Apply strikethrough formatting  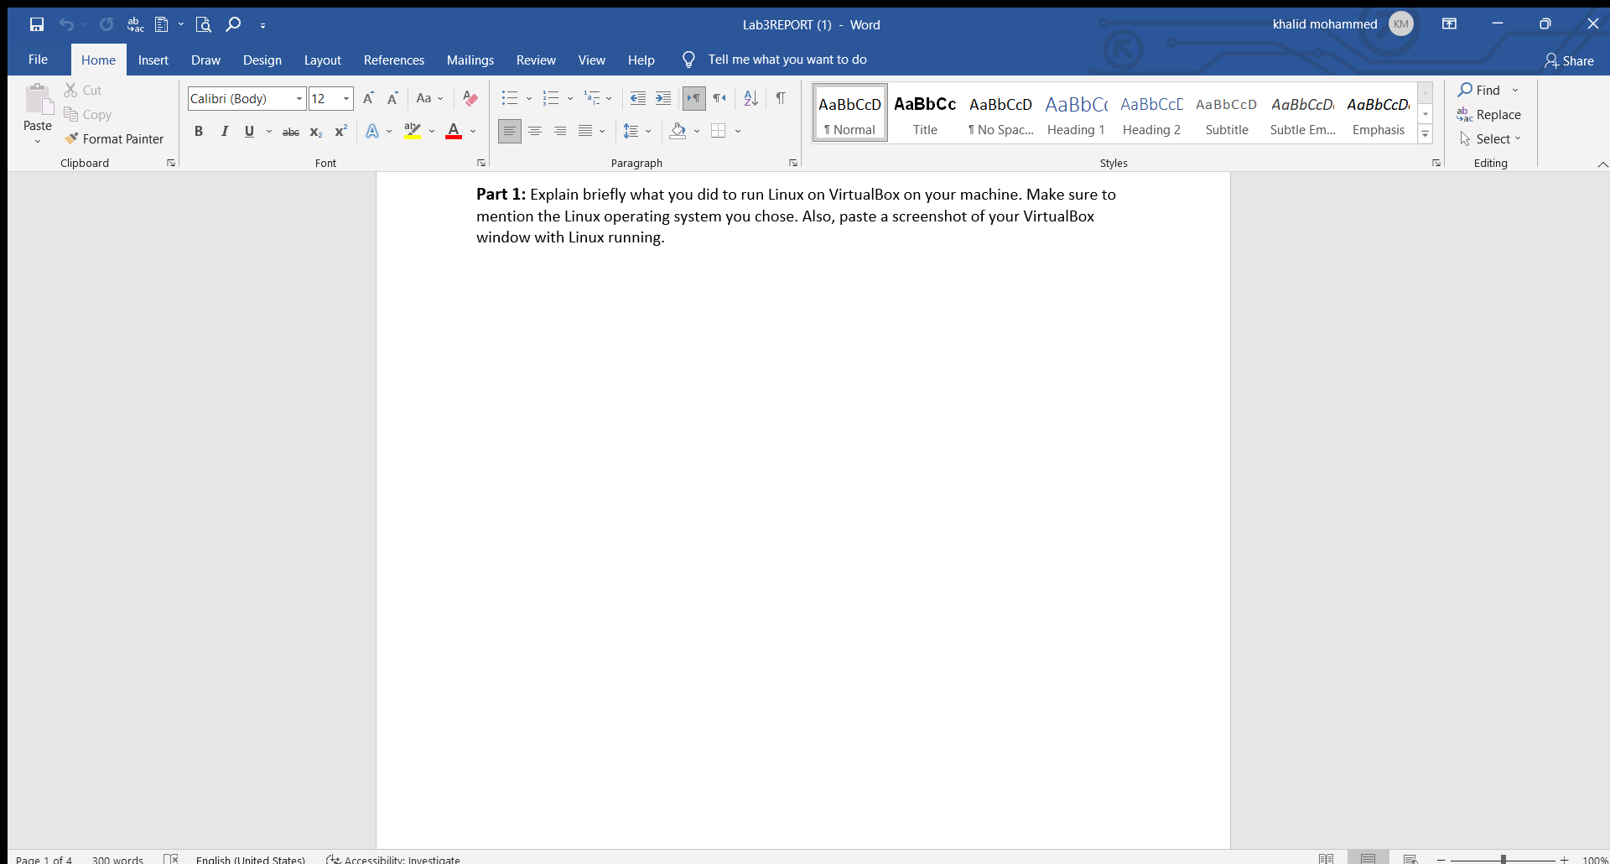290,131
